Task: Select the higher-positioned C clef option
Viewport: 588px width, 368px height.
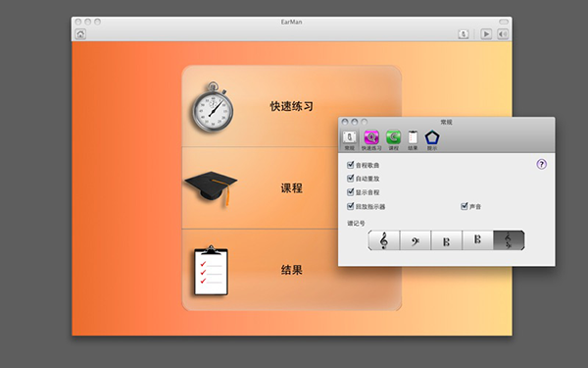Action: pyautogui.click(x=477, y=240)
